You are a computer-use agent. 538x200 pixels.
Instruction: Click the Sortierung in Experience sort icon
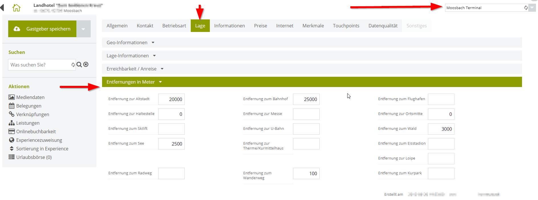(x=12, y=148)
